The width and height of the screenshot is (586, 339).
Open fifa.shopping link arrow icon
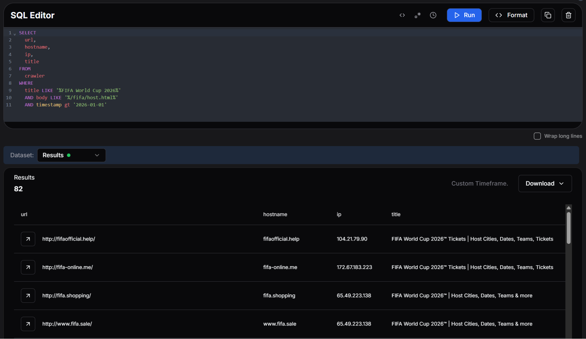click(x=28, y=296)
